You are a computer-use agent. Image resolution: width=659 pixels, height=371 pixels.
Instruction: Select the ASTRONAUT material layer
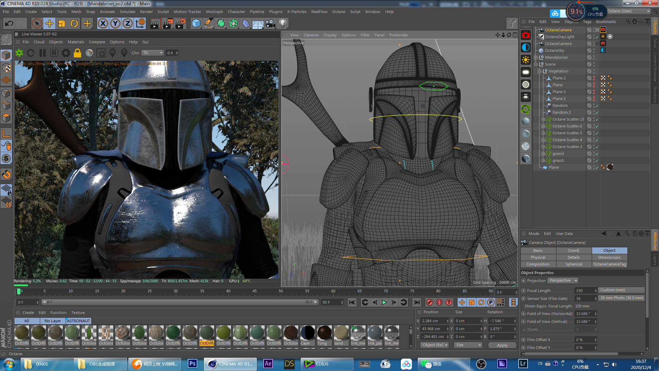78,321
